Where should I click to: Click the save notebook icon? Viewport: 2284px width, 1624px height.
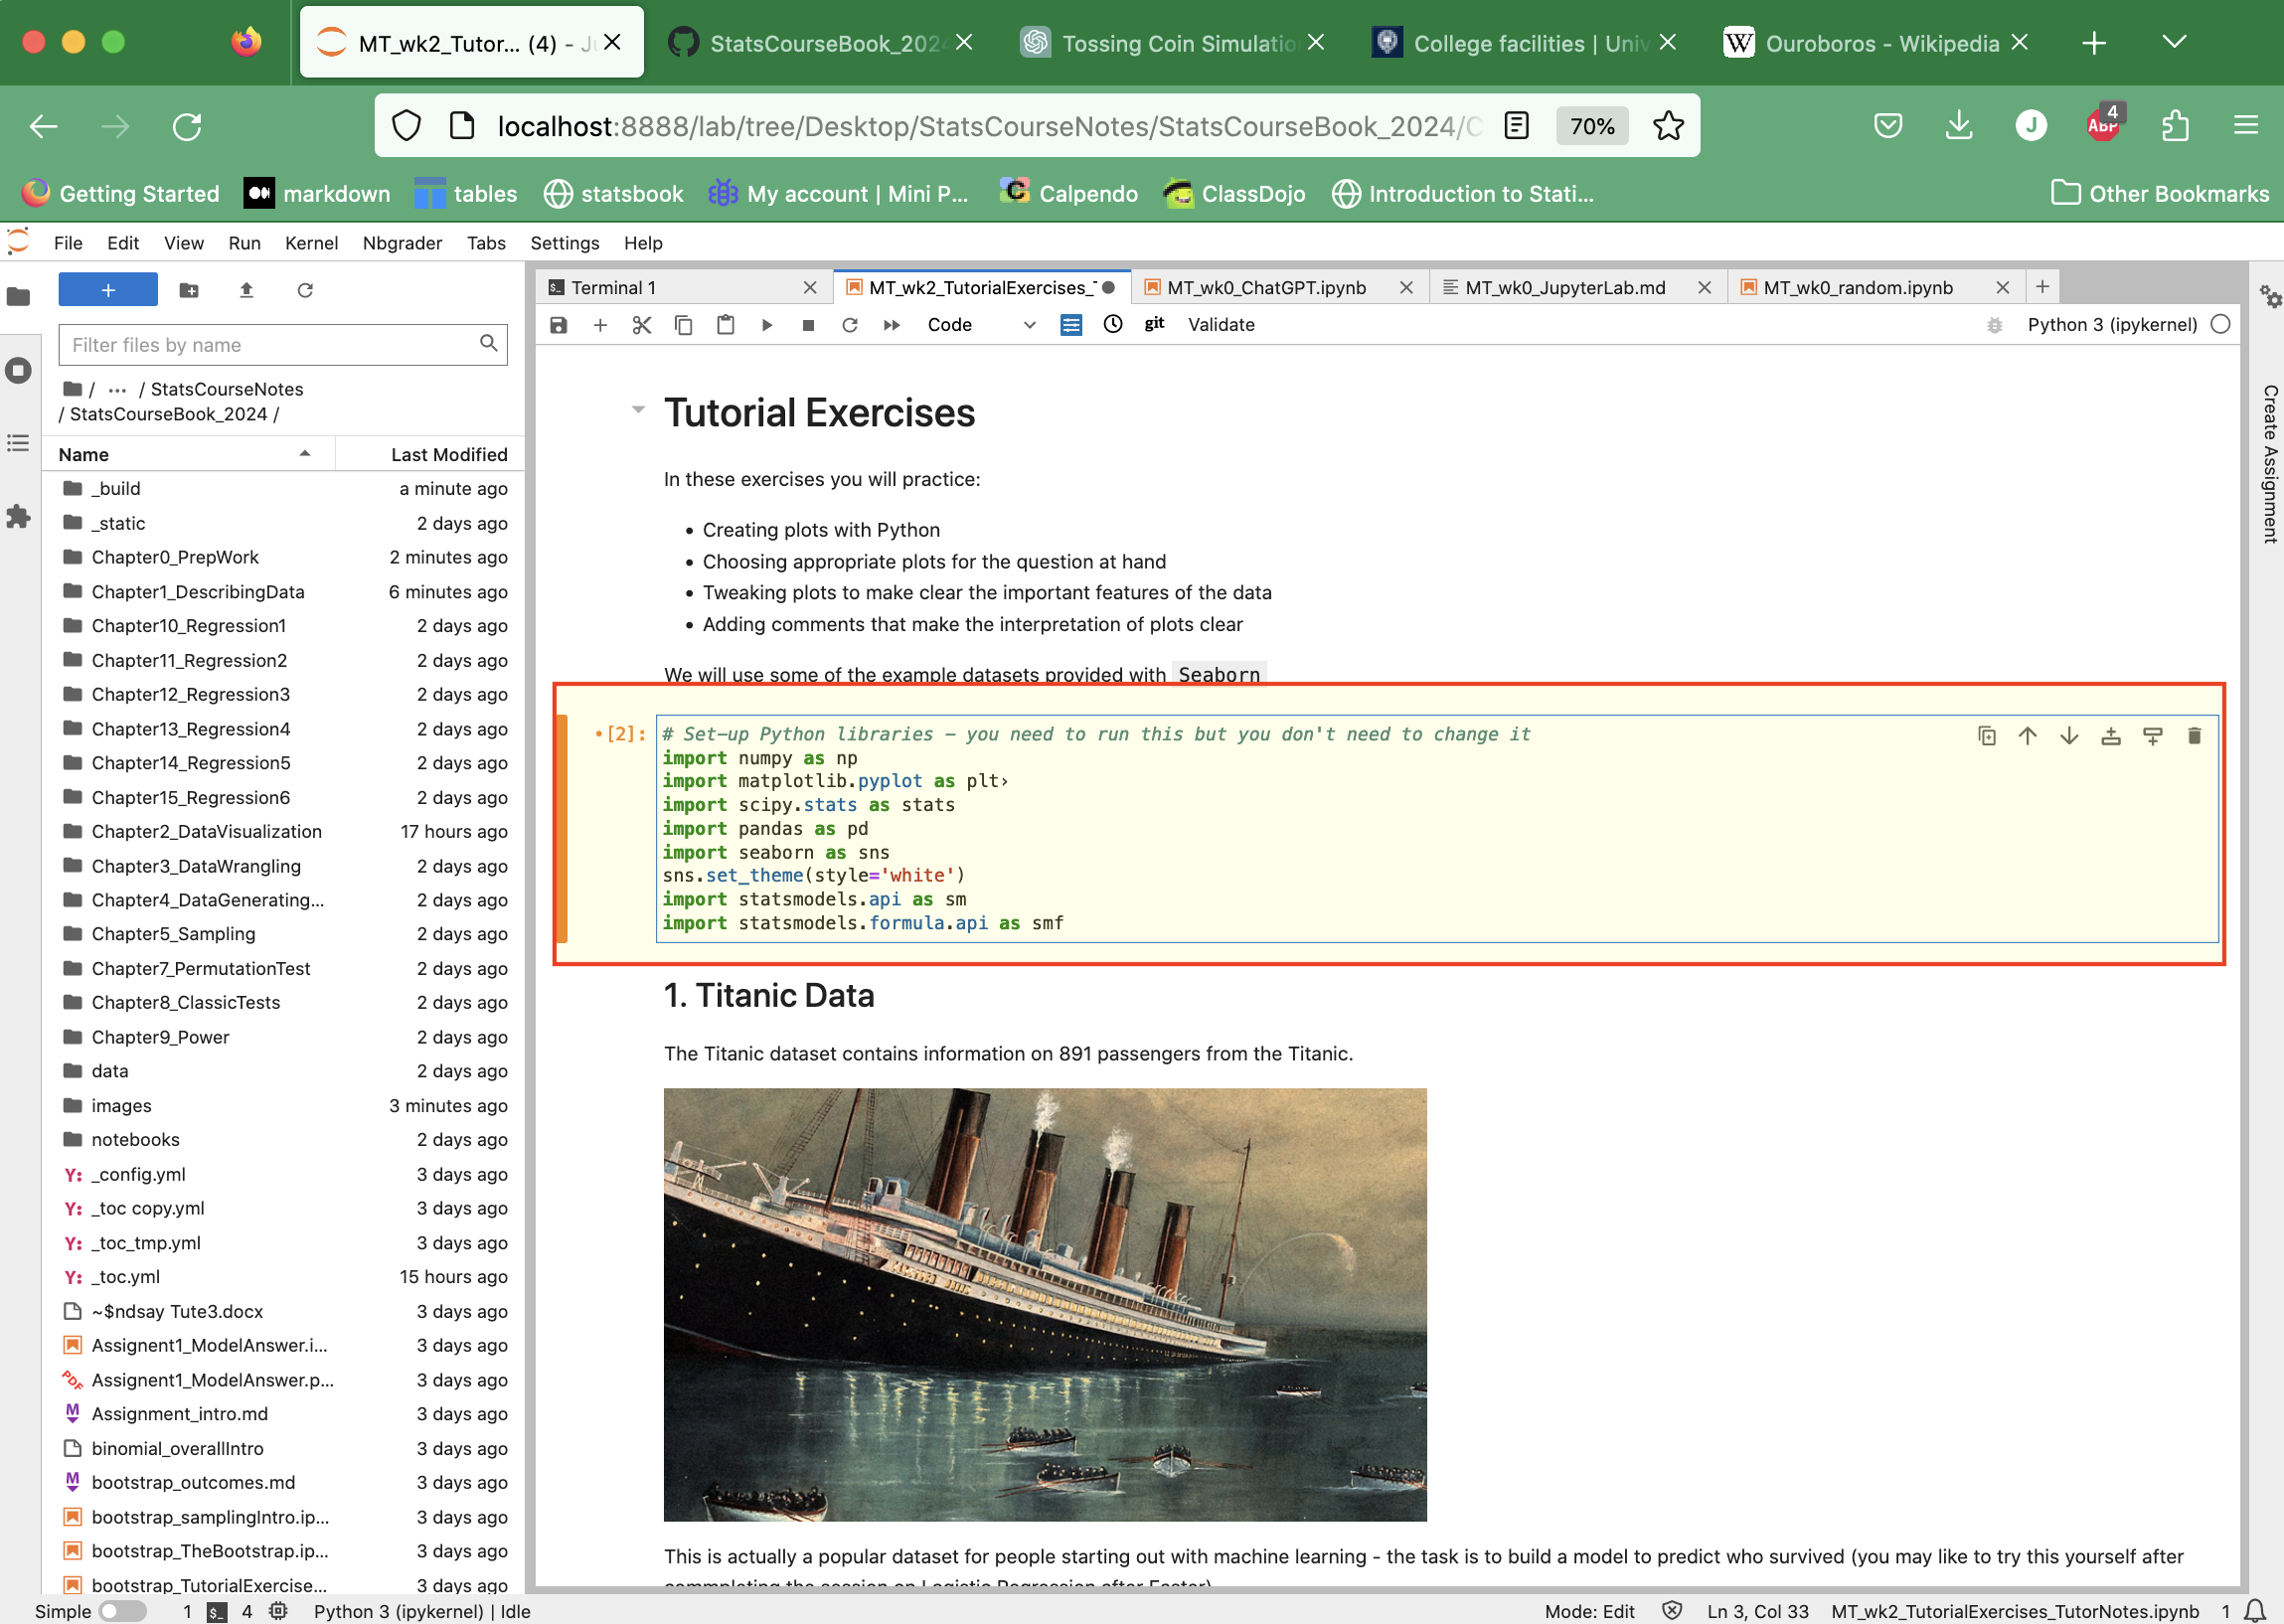click(558, 325)
